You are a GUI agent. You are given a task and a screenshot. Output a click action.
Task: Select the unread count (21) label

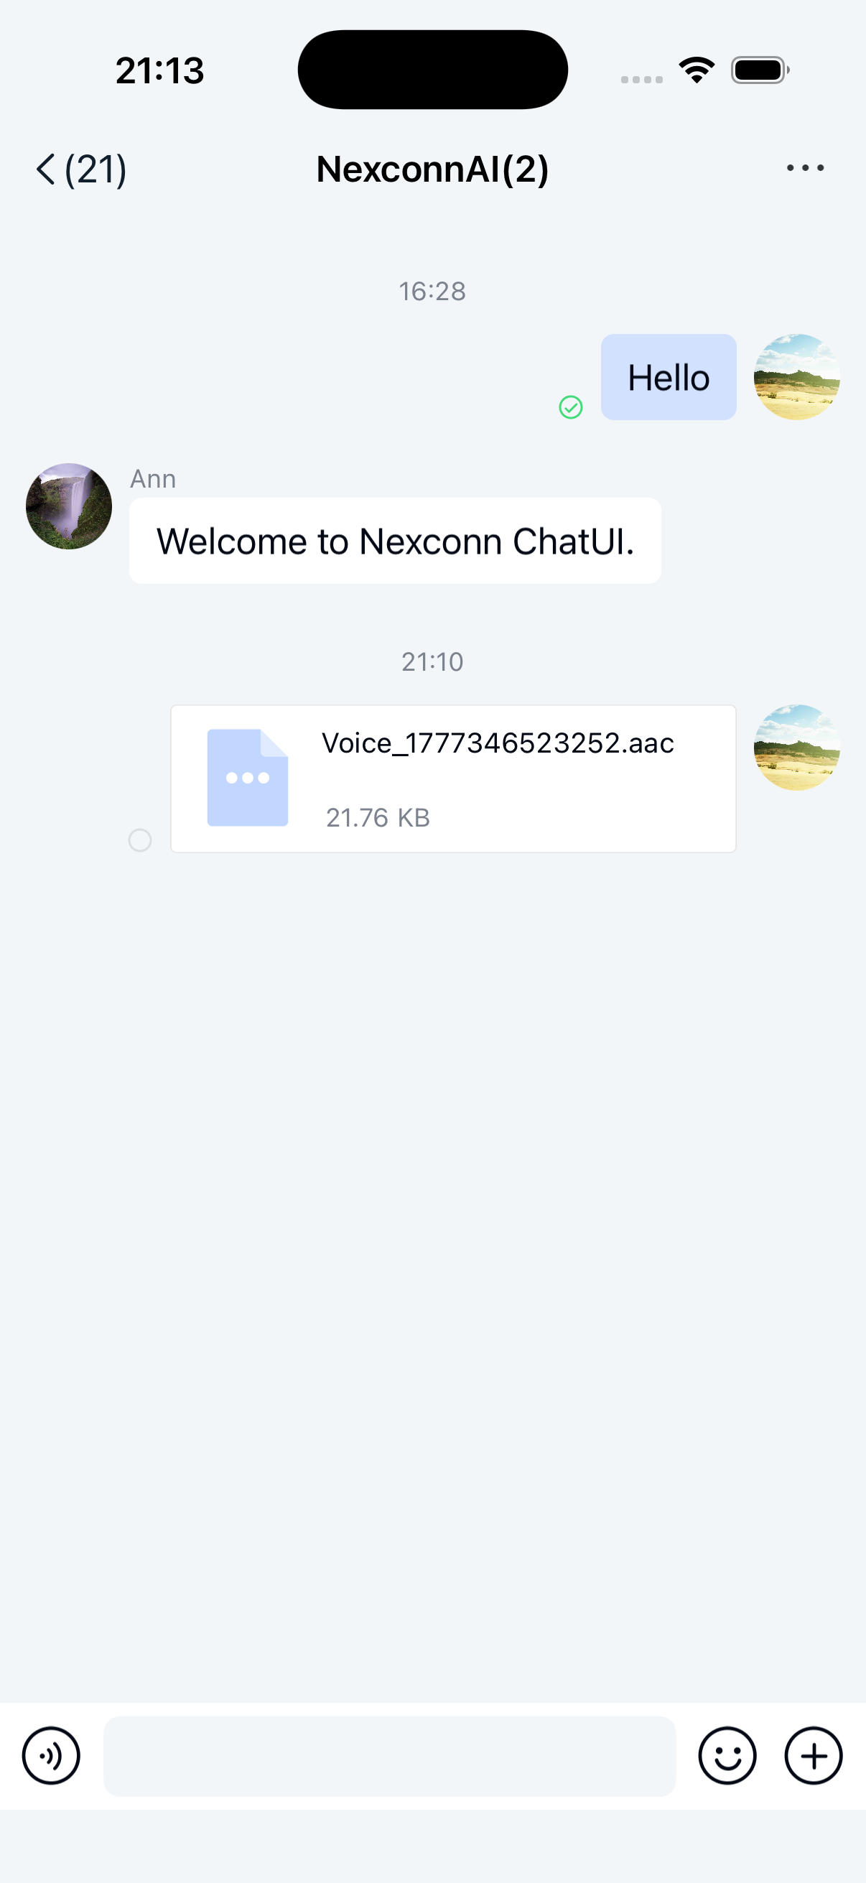[96, 169]
